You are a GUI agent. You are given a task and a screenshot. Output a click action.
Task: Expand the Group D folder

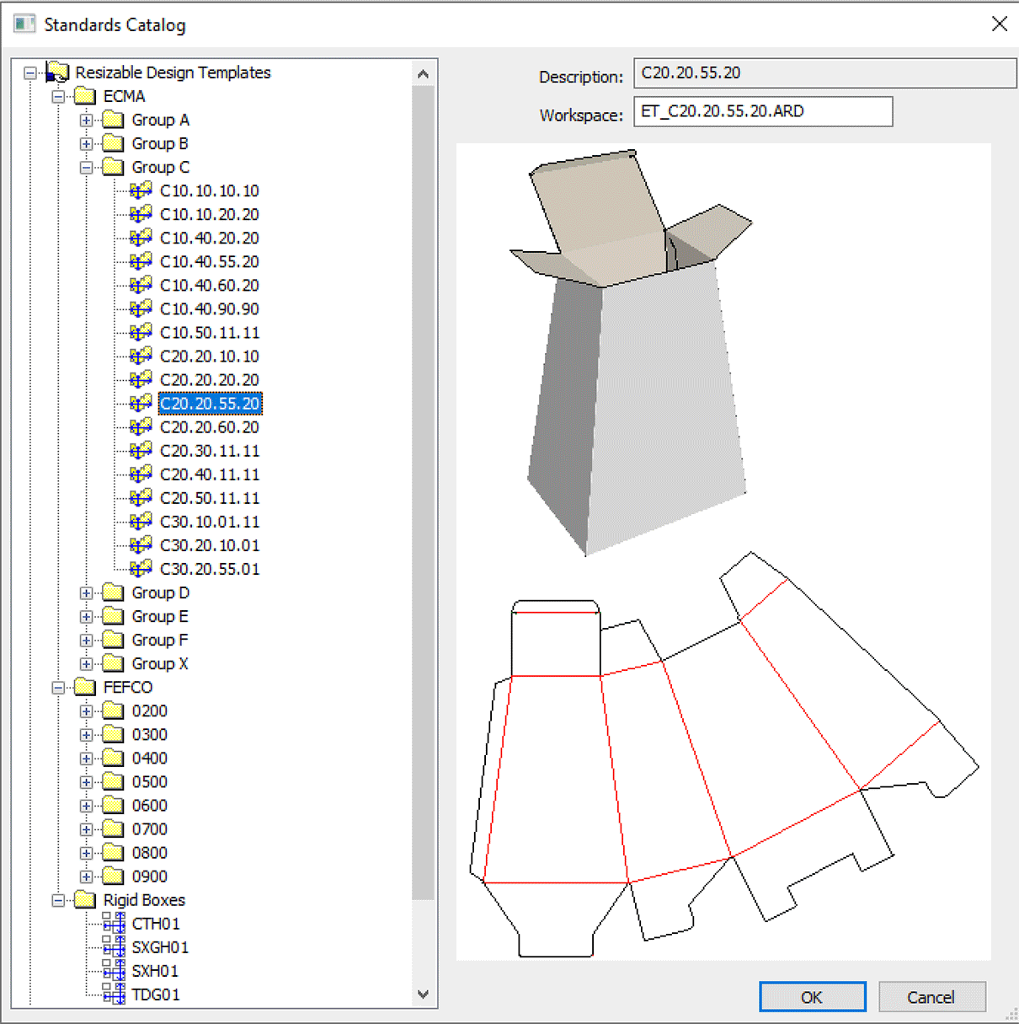(x=86, y=593)
